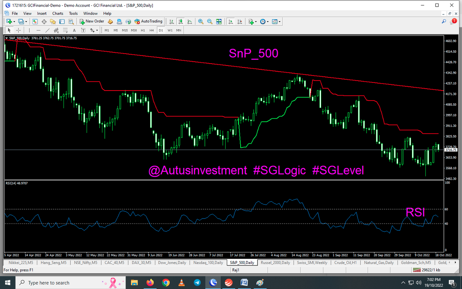Open the Signals toolbar icon
This screenshot has height=289, width=462.
pos(128,22)
